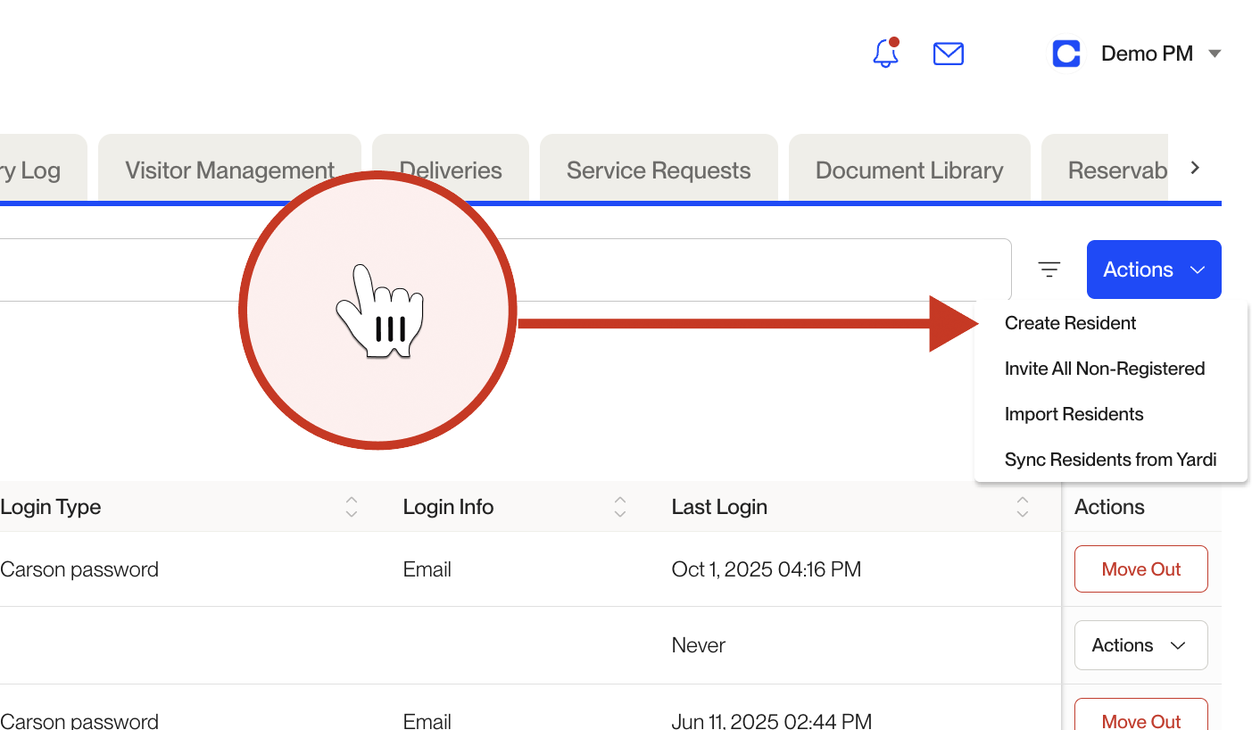Click the Login Info column header
Viewport: 1252px width, 730px height.
pos(448,507)
